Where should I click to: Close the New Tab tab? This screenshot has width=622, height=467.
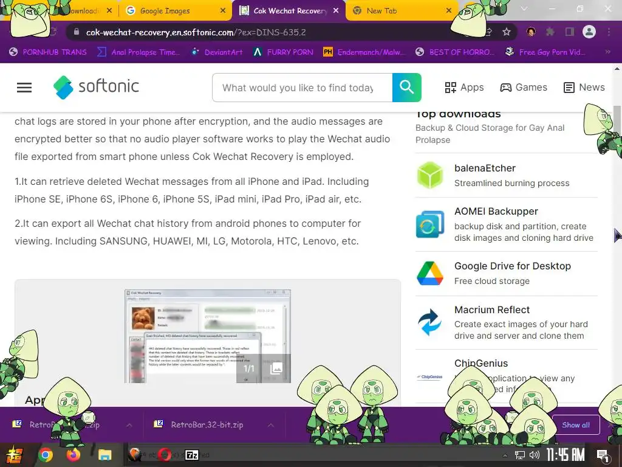click(449, 11)
